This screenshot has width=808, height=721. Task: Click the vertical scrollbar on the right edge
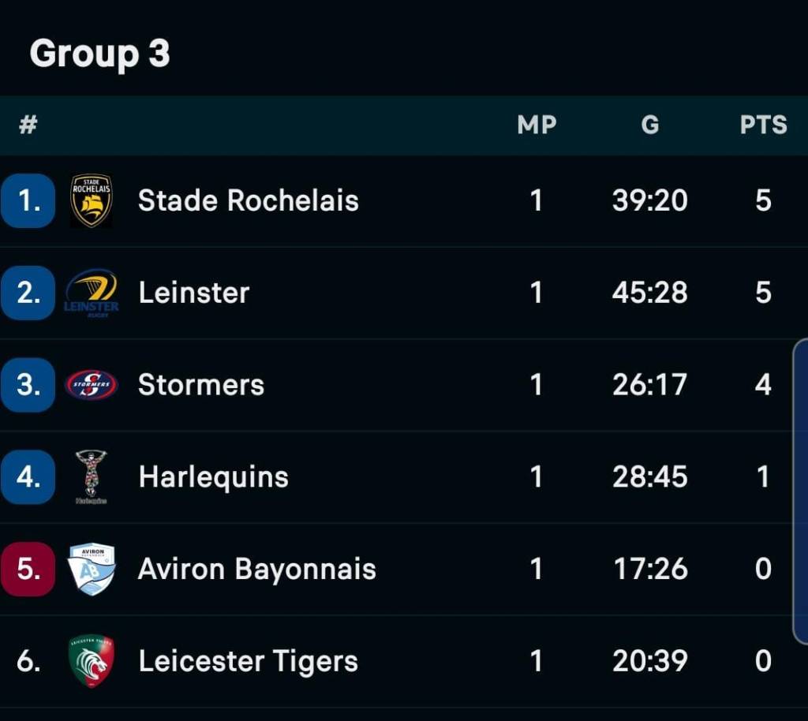coord(800,491)
